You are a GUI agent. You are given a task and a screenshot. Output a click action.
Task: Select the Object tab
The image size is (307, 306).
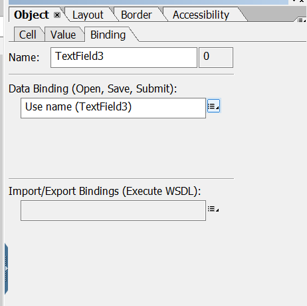(x=31, y=15)
